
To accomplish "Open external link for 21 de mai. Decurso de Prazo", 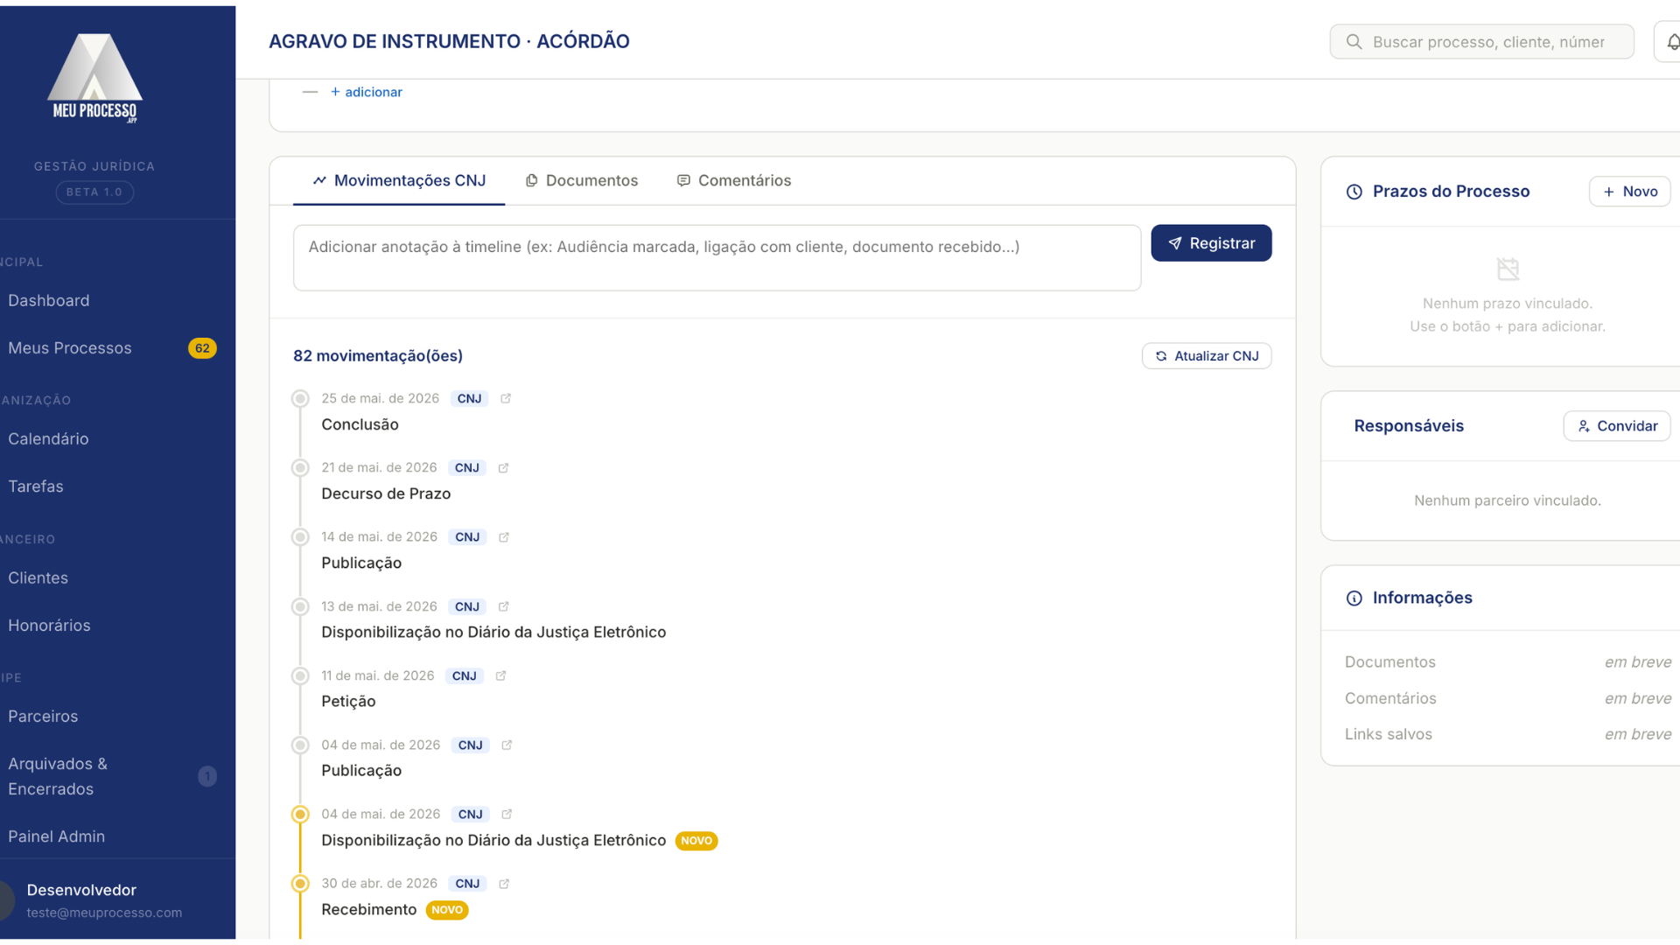I will [503, 468].
